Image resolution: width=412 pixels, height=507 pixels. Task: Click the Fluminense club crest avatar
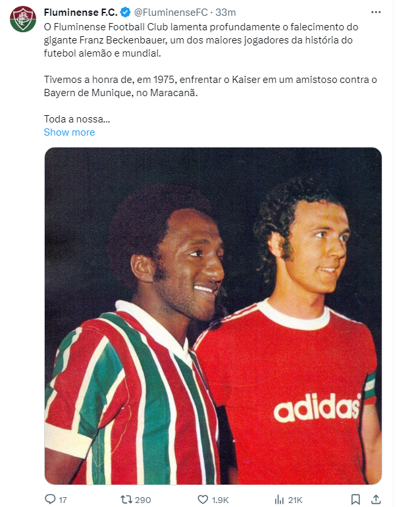pyautogui.click(x=22, y=18)
